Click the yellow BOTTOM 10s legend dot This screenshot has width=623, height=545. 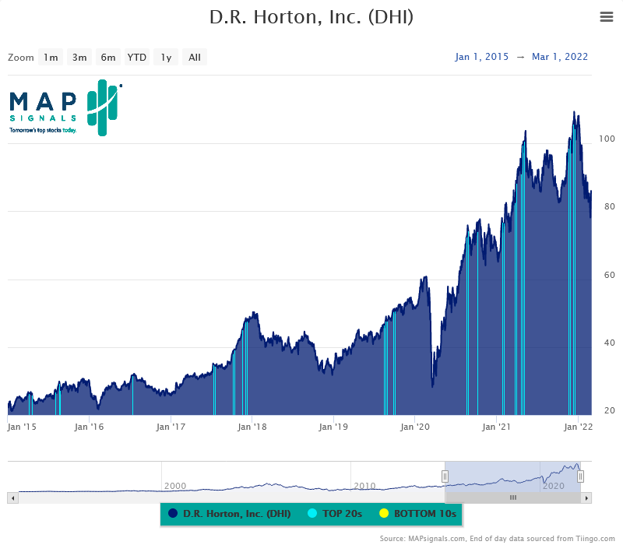(384, 513)
